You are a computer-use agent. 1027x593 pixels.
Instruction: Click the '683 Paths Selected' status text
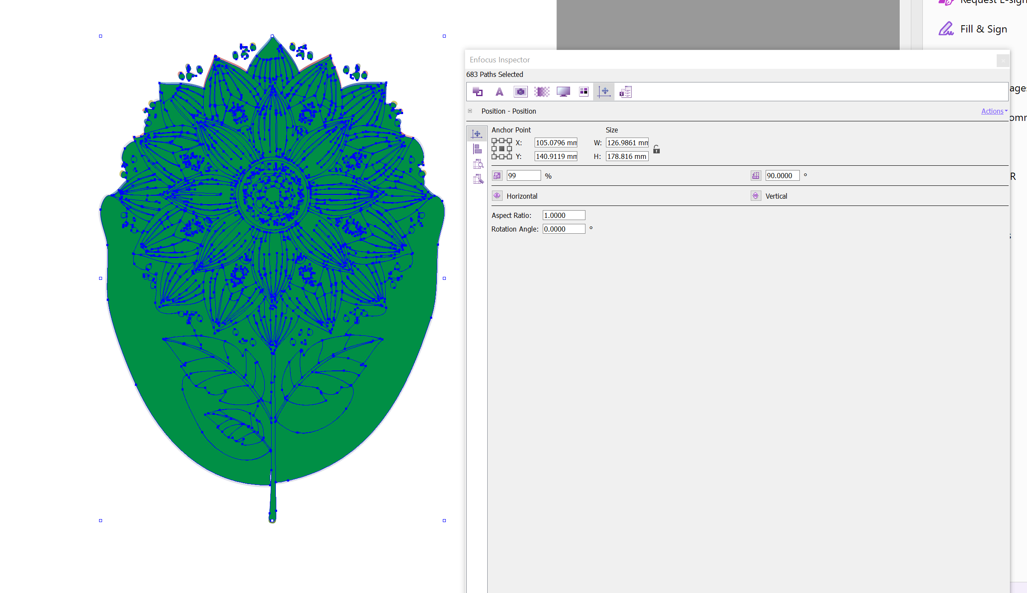(x=494, y=74)
